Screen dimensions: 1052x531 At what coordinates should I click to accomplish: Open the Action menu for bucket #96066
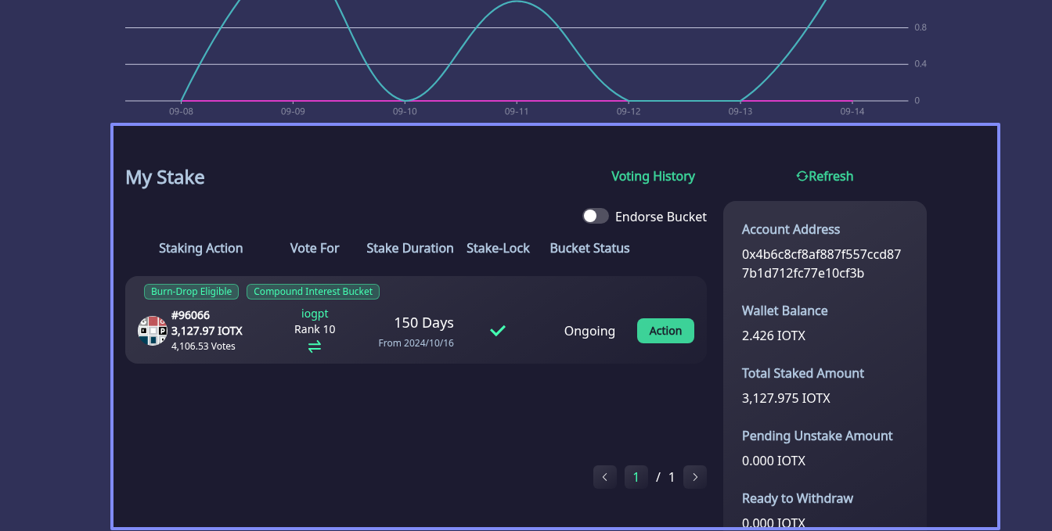pos(665,331)
